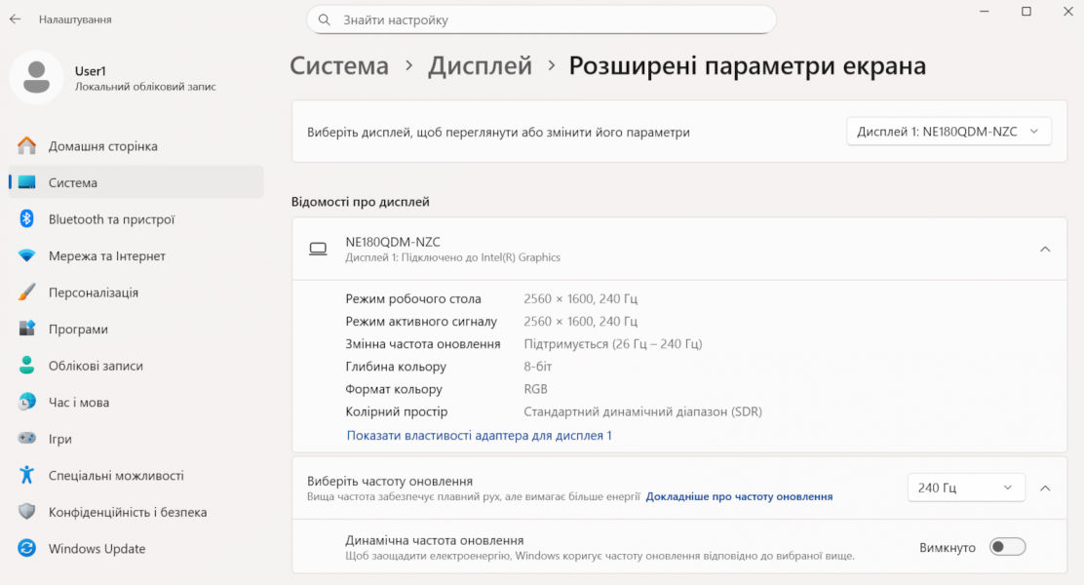The image size is (1084, 585).
Task: Open Персоналізація via its paintbrush icon
Action: [x=27, y=292]
